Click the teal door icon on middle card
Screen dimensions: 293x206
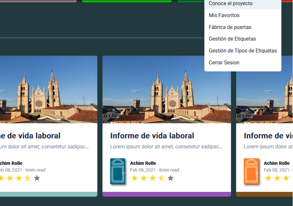(118, 171)
